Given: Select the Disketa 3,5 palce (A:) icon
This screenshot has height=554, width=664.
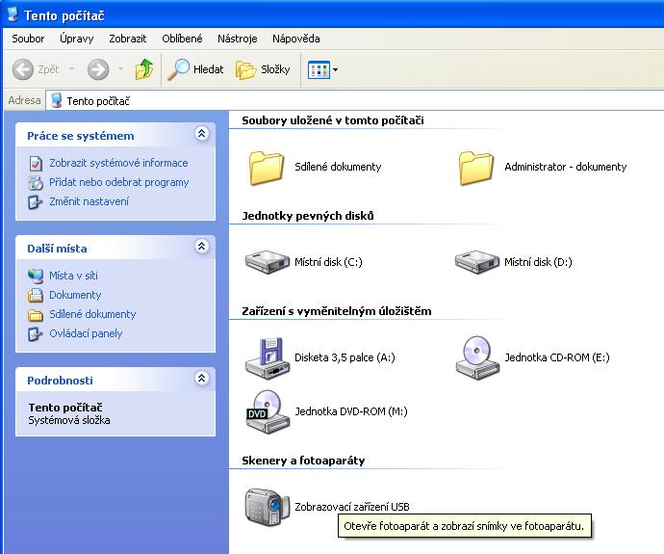Looking at the screenshot, I should pos(267,357).
